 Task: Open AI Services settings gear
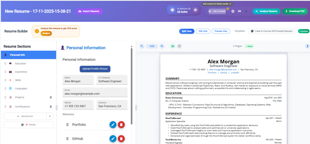point(195,10)
